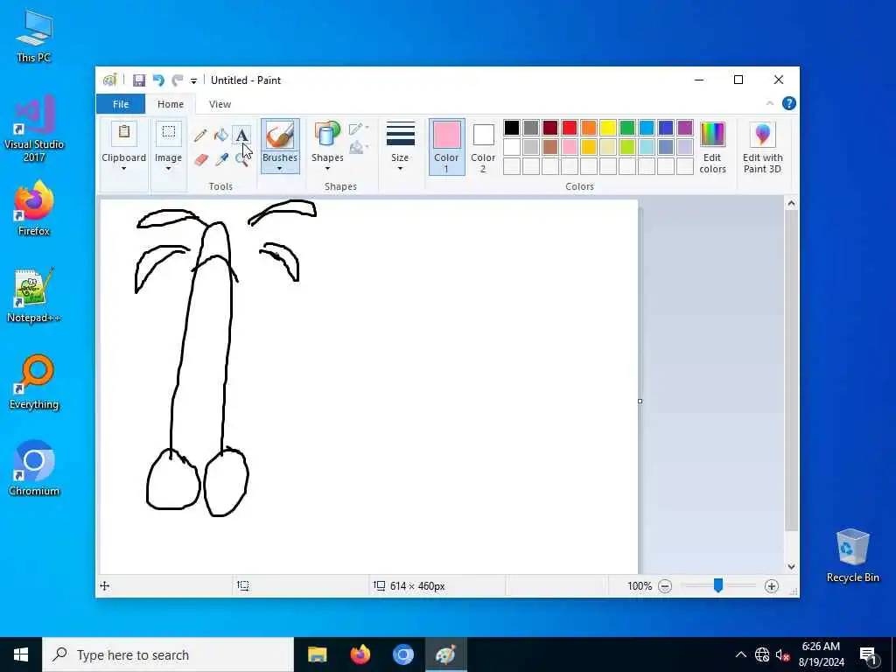Click Edit with Paint 3D
This screenshot has height=672, width=896.
763,147
